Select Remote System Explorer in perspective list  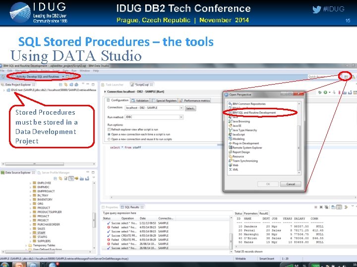247,148
